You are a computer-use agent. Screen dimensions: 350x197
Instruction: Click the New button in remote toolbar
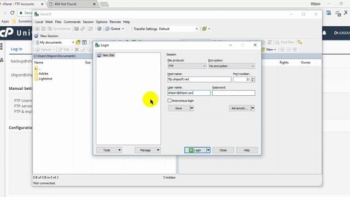point(269,49)
